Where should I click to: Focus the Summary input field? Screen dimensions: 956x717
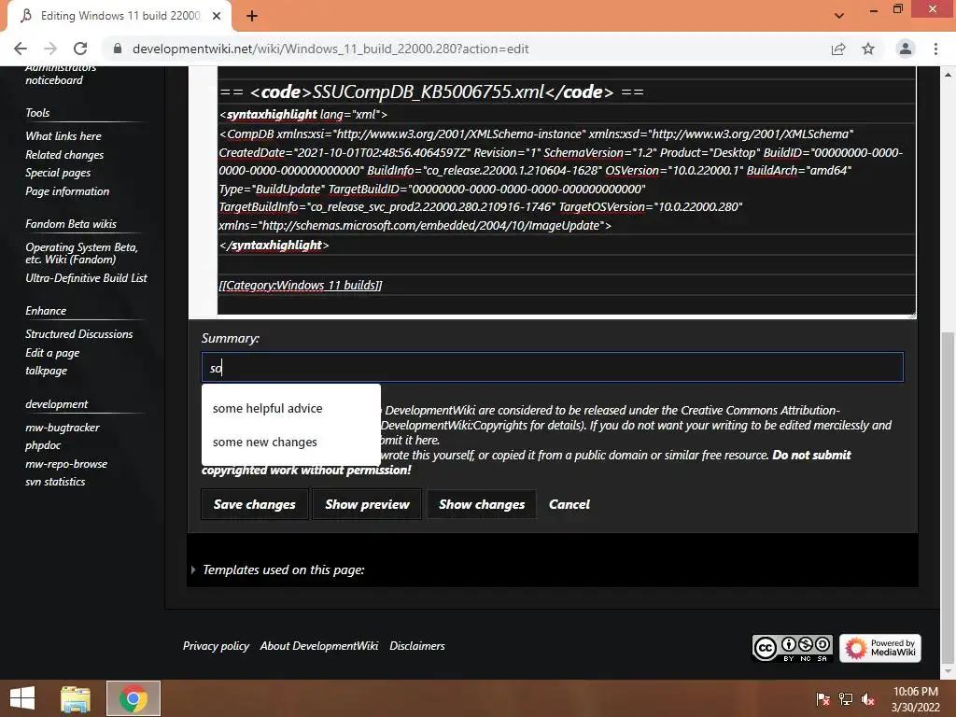553,367
